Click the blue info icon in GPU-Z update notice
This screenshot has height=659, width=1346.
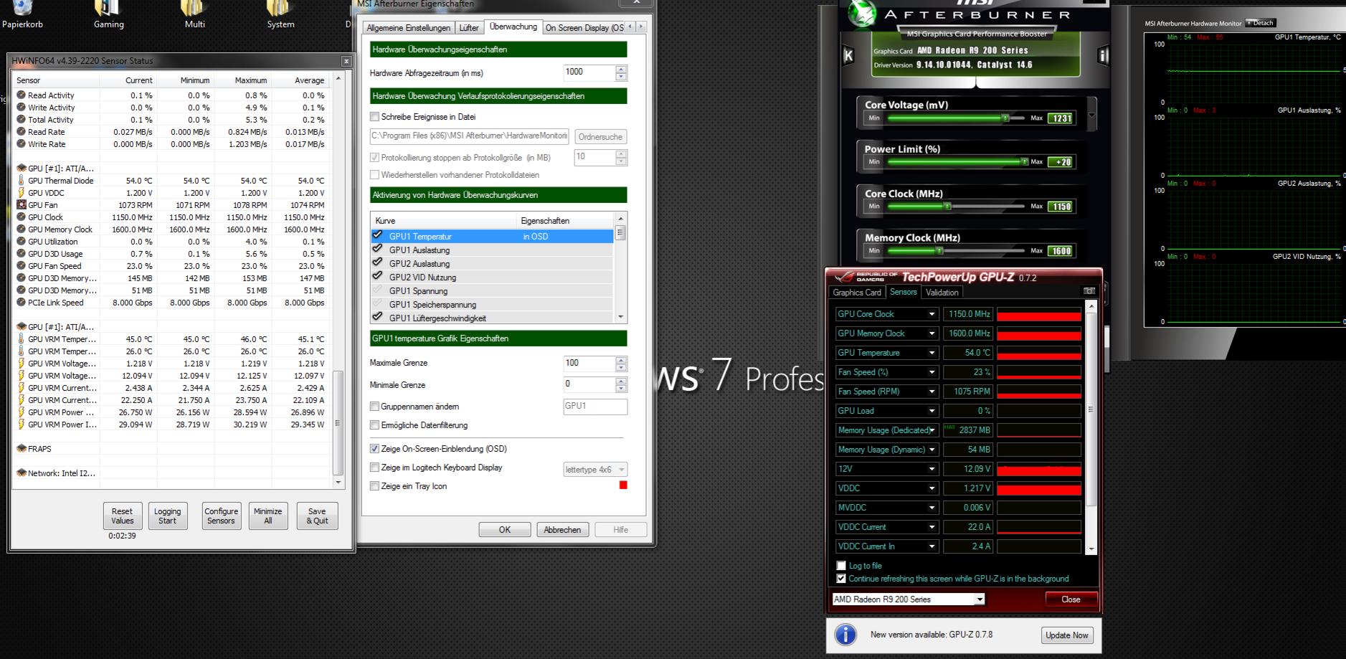pos(845,635)
